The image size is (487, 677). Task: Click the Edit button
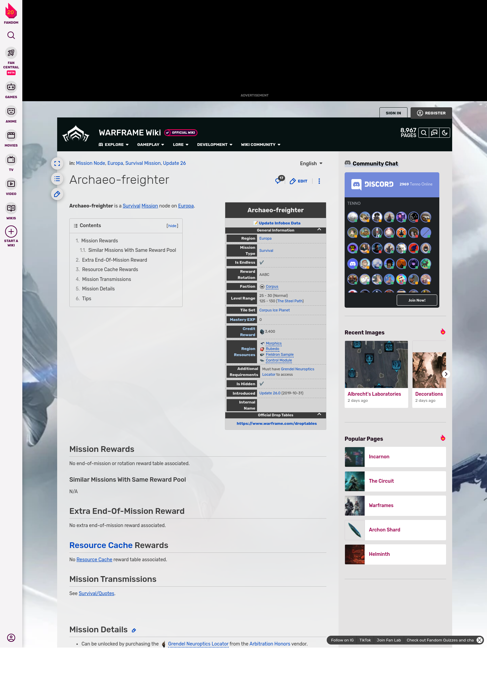click(299, 181)
